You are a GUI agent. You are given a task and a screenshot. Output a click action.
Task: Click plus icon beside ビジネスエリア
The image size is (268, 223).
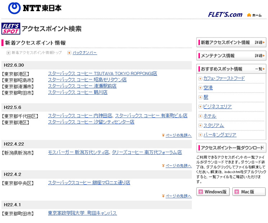[x=200, y=107]
